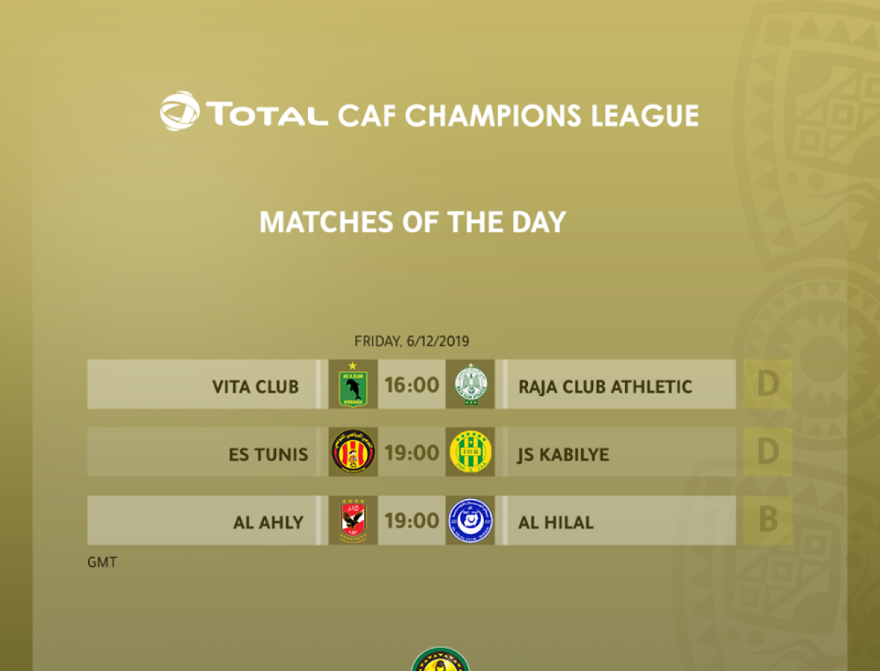Click the Matches of the Day heading
880x671 pixels.
[413, 222]
